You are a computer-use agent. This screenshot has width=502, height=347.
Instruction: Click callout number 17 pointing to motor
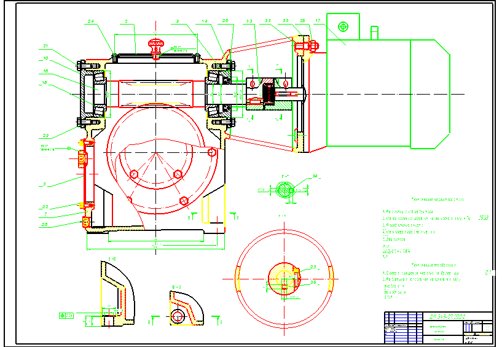click(x=317, y=21)
